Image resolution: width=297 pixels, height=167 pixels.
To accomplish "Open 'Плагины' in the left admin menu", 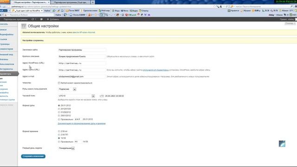I will pos(4,59).
